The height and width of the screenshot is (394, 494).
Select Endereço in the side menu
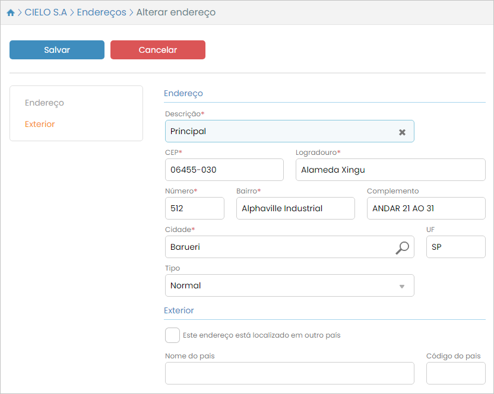tap(45, 103)
